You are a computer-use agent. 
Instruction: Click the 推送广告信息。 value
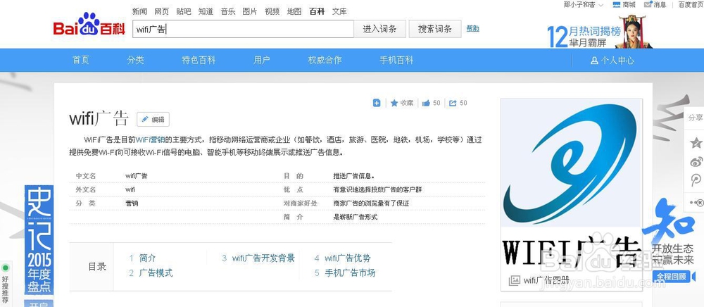[x=354, y=176]
